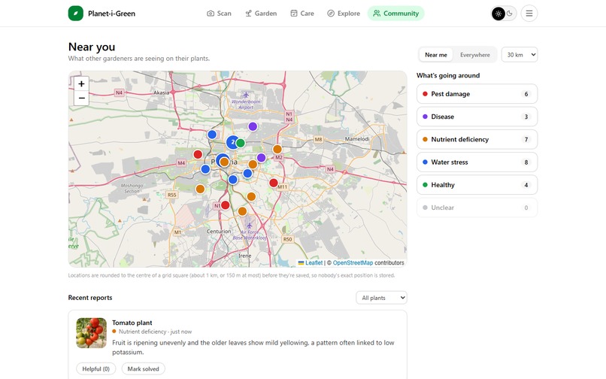This screenshot has width=606, height=379.
Task: Click the 'Recent reports' heading
Action: tap(90, 298)
